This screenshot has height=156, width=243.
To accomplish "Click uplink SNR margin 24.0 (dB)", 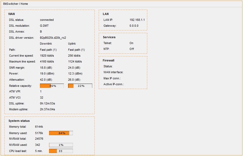I will tap(74, 68).
